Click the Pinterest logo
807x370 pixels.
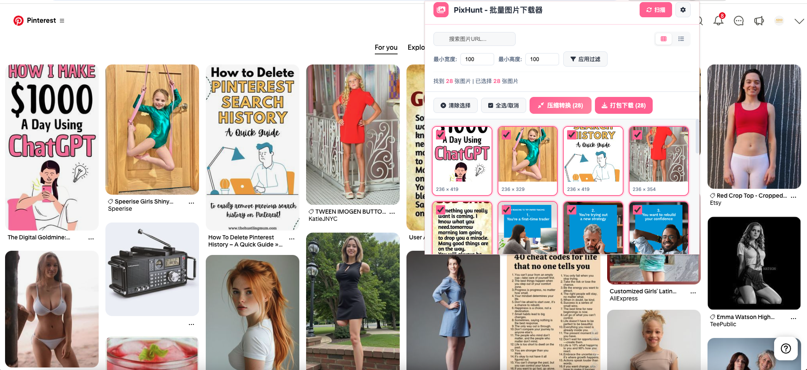coord(19,21)
